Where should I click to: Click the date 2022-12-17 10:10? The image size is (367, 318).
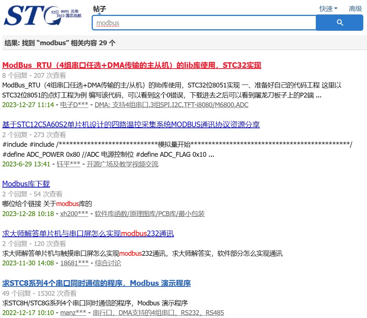click(x=28, y=312)
